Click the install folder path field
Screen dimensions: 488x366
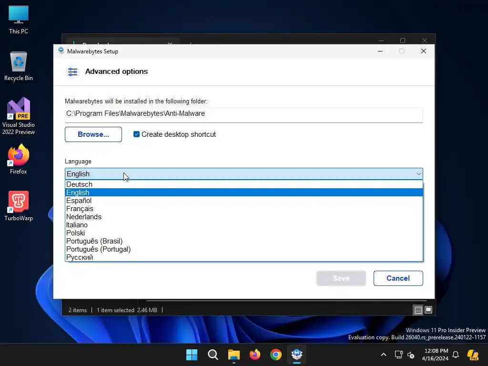[244, 115]
